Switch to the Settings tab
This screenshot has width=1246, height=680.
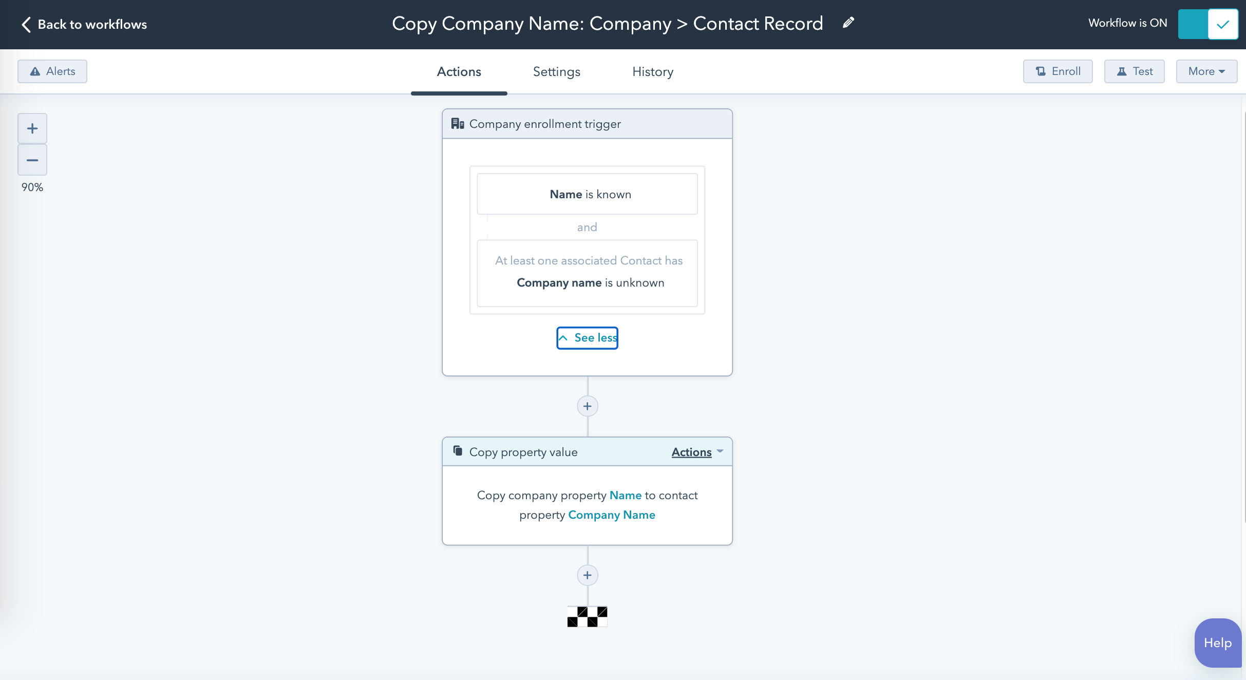(556, 71)
